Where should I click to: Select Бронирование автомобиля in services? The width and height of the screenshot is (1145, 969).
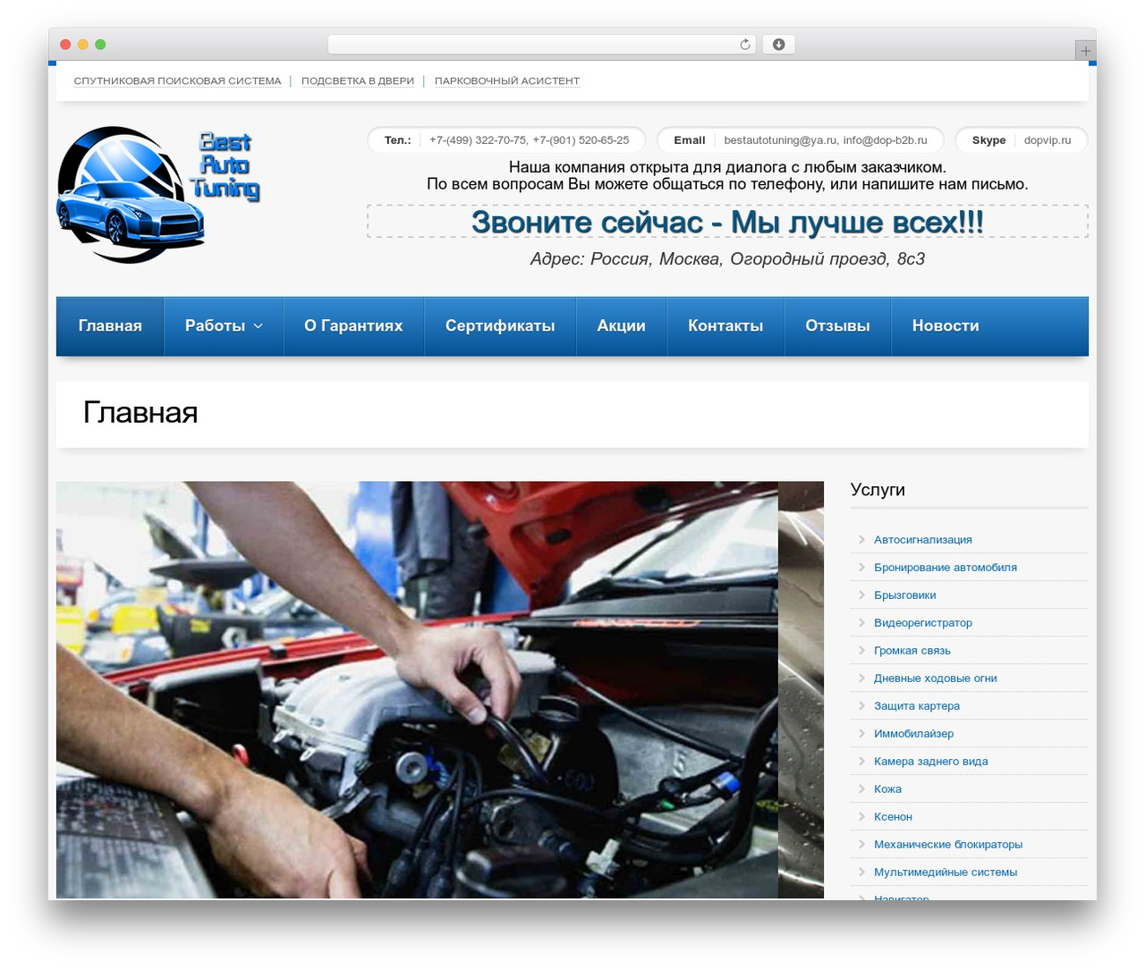(x=946, y=568)
